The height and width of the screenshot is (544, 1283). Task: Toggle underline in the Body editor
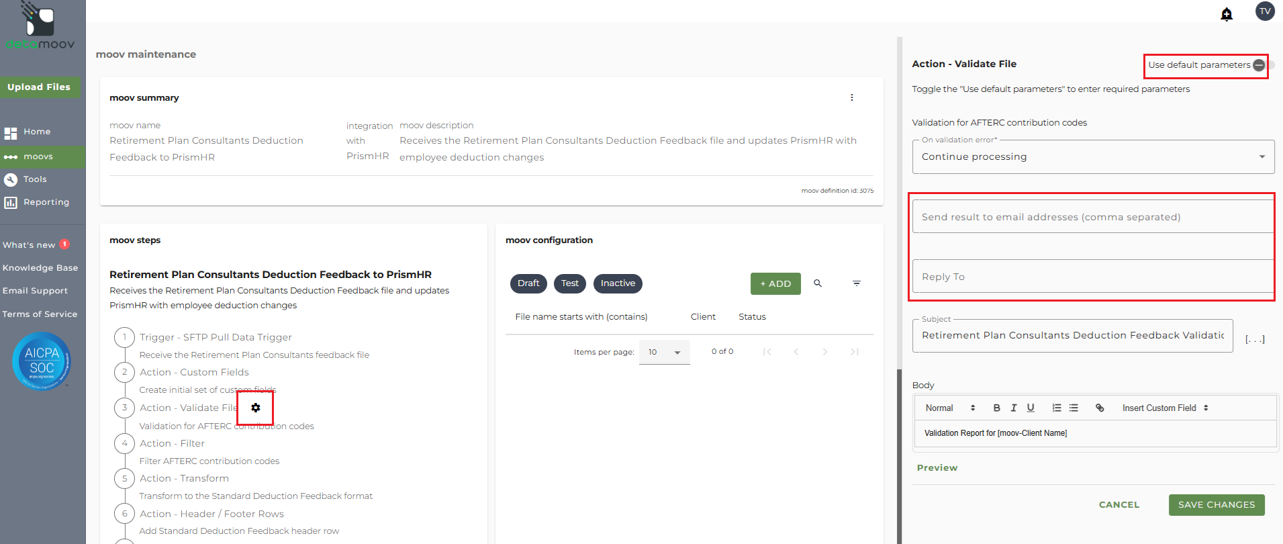point(1031,408)
